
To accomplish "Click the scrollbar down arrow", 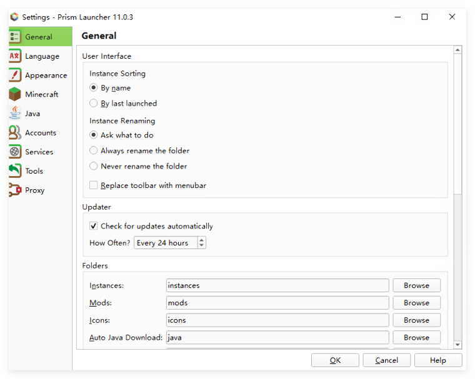I will [457, 345].
